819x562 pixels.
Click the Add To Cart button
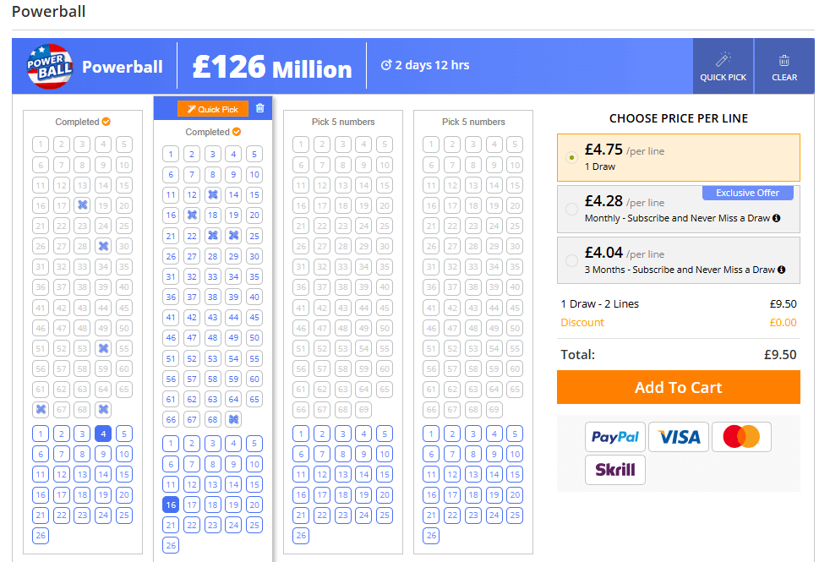[x=679, y=388]
